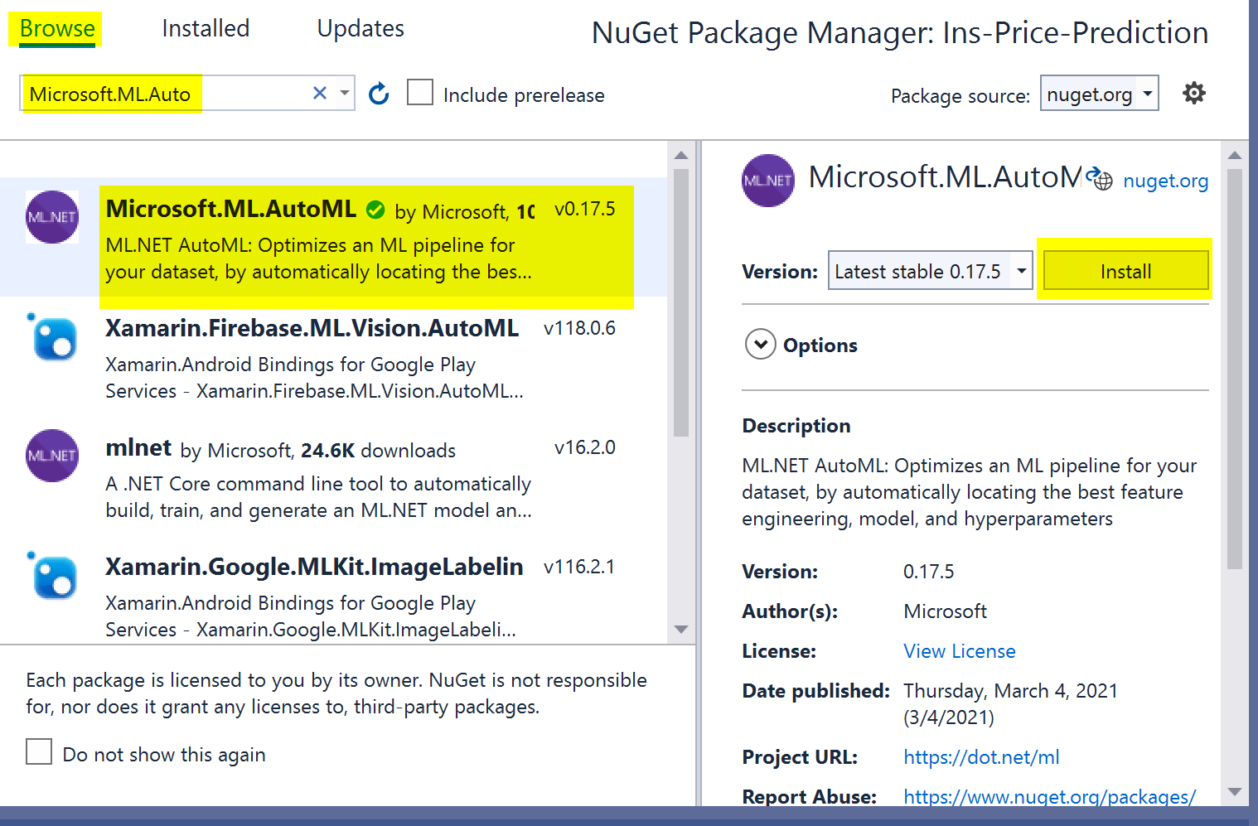
Task: Open the Package source dropdown
Action: coord(1100,94)
